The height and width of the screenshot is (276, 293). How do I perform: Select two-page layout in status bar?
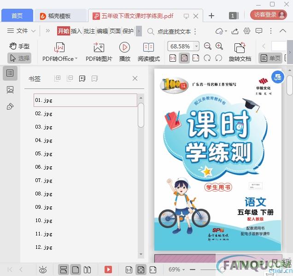(x=87, y=270)
